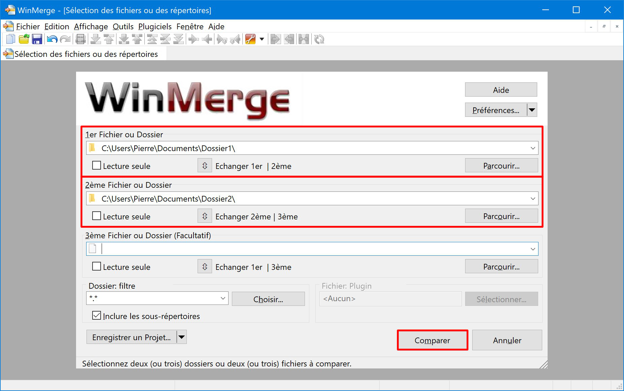The height and width of the screenshot is (391, 624).
Task: Click the Comparer button
Action: (432, 340)
